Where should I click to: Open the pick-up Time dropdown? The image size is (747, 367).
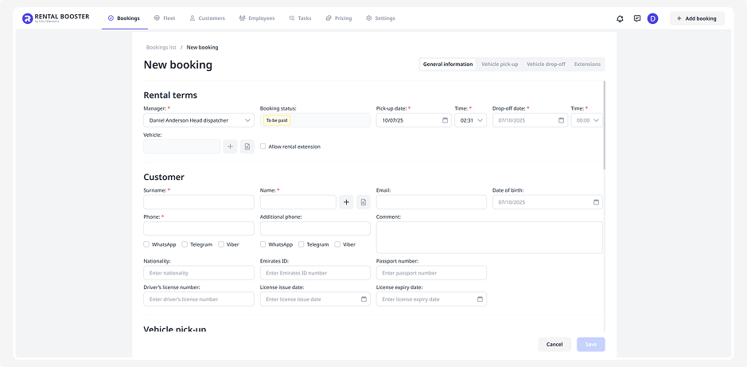pyautogui.click(x=470, y=120)
